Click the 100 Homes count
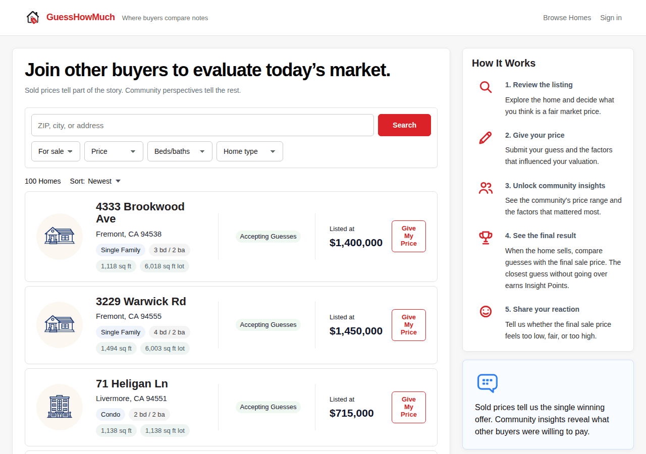The image size is (646, 454). [x=43, y=181]
